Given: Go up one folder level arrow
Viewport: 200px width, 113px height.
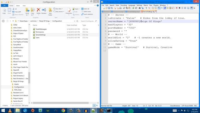Looking at the screenshot, I should click(13, 21).
